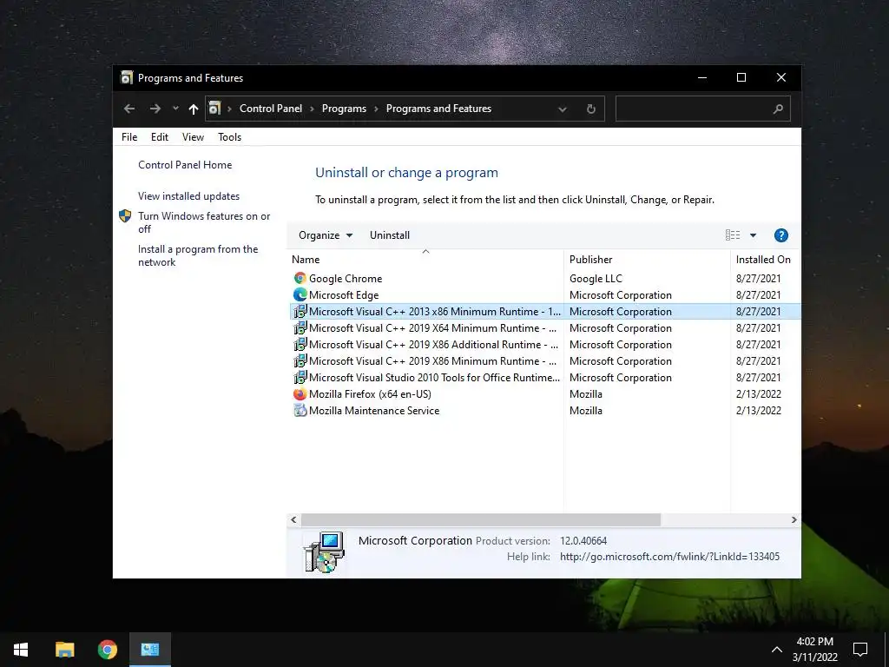Launch Google Chrome from the taskbar

tap(107, 650)
